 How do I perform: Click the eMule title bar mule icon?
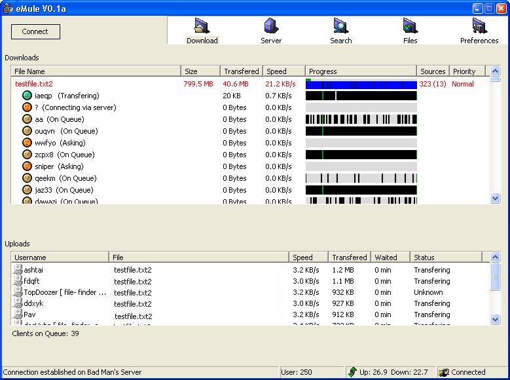click(x=8, y=8)
